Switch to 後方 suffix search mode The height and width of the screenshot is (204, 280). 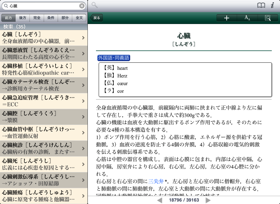[23, 18]
